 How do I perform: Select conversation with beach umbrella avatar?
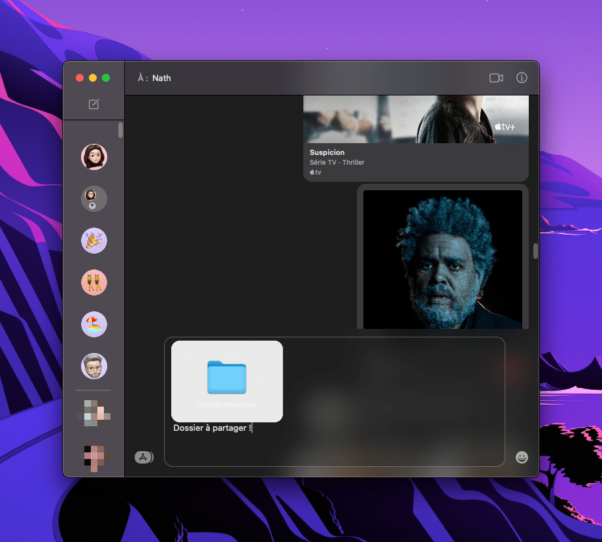pos(94,324)
